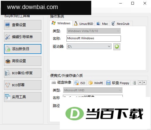
Task: Click the NeoGrub footprint icon
Action: [x=113, y=23]
